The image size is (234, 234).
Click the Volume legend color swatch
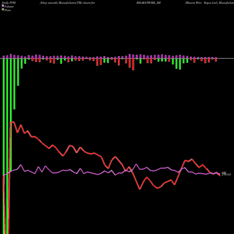coord(3,6)
